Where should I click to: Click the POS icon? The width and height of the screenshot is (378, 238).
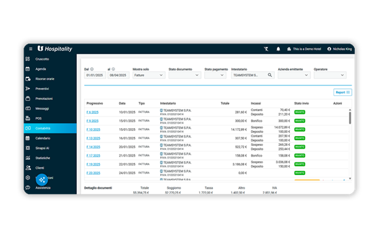pos(28,118)
